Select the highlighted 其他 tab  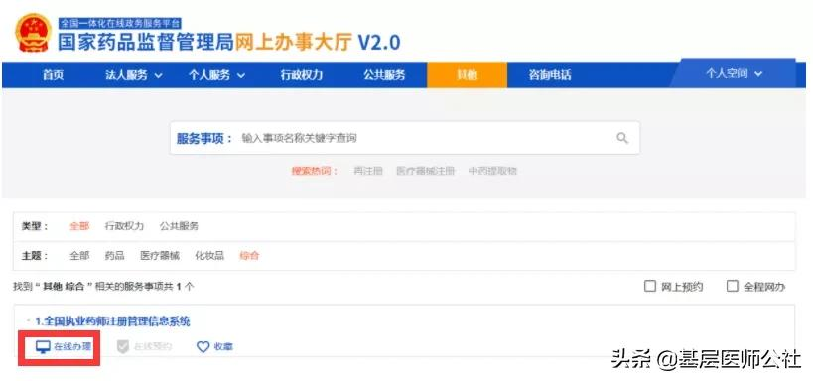467,75
